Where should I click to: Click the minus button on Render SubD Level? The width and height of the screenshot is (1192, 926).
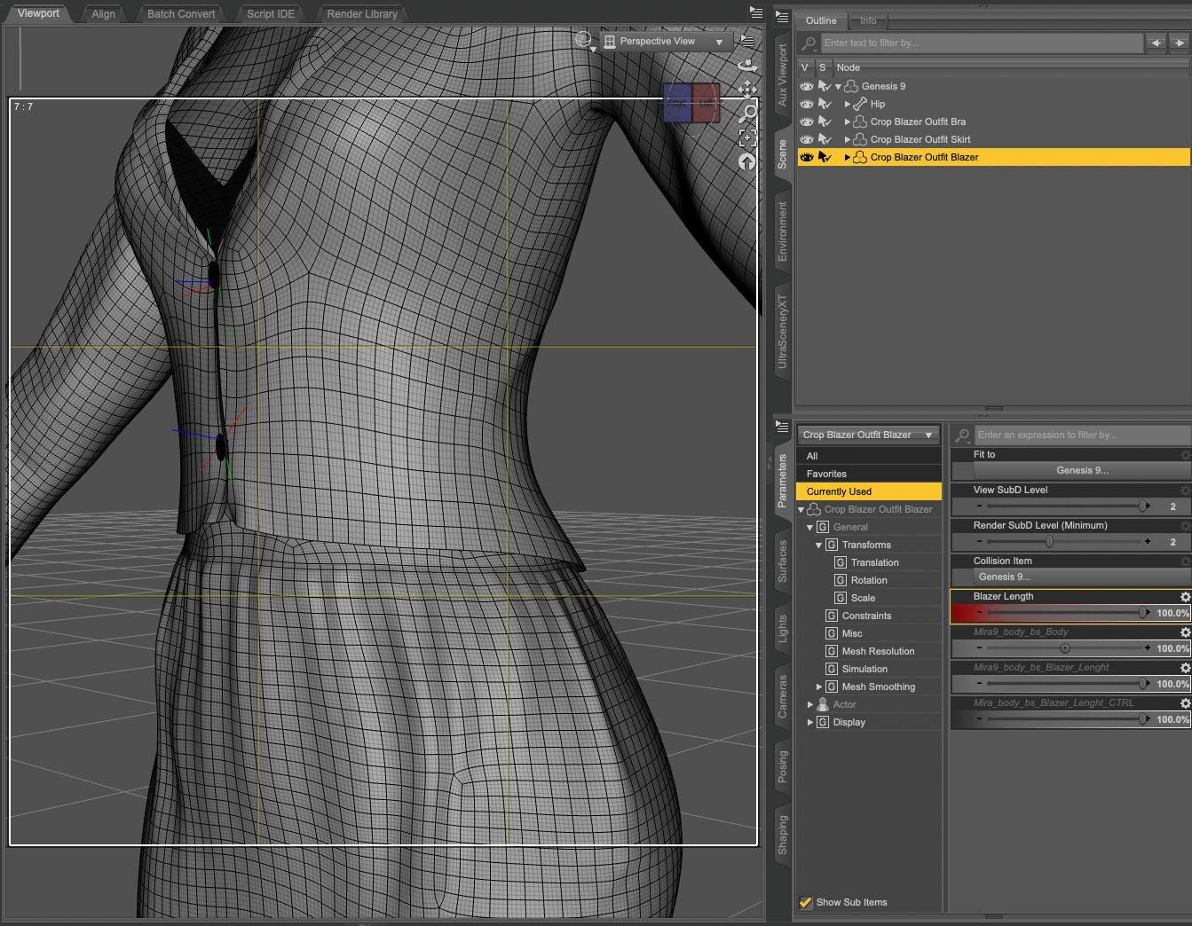tap(979, 542)
